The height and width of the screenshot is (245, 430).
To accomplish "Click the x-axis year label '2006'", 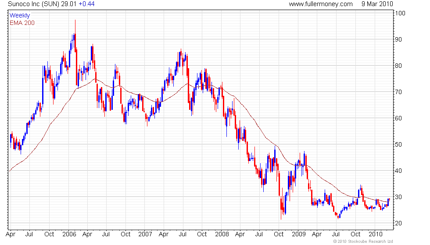I will pos(69,234).
